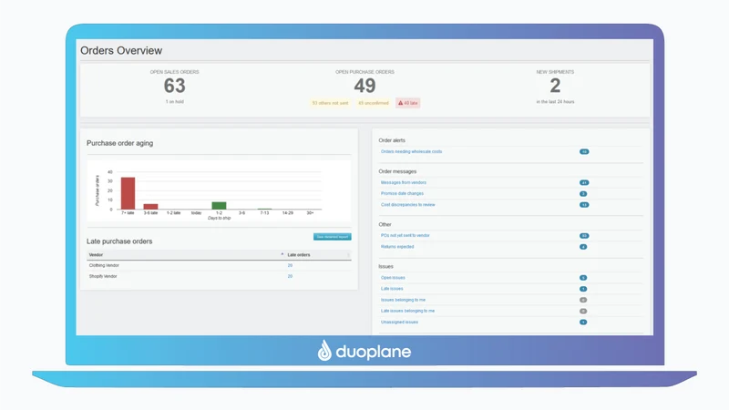Click 'in the last 24 hours' text
Screen dimensions: 729x410
(x=555, y=101)
